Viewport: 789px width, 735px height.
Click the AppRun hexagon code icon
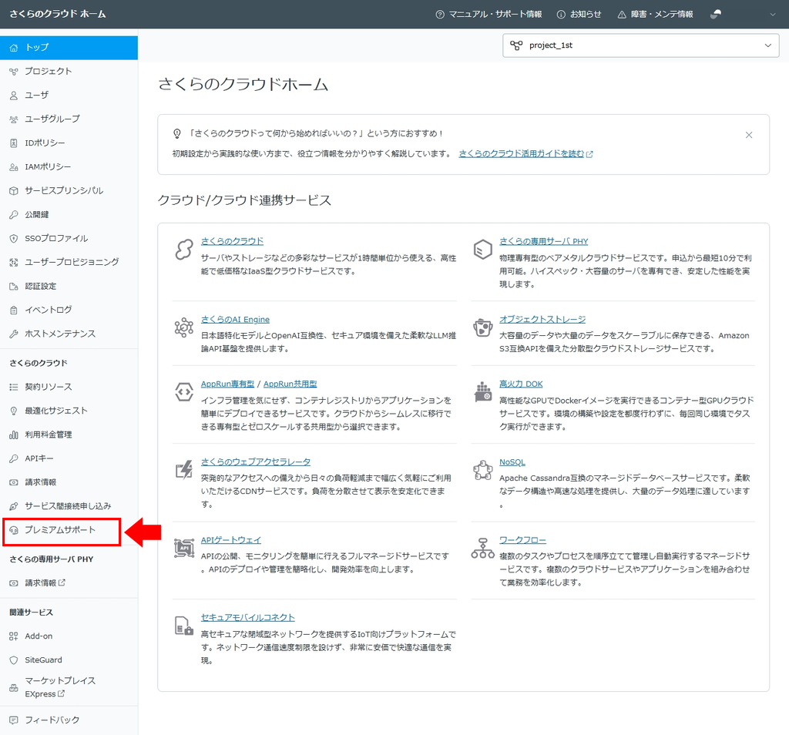[184, 391]
